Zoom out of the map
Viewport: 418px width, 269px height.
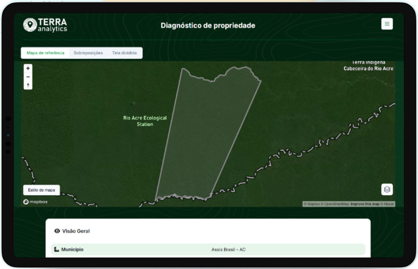28,77
